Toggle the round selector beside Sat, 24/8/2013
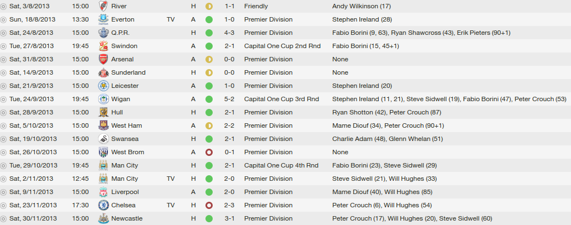Image resolution: width=571 pixels, height=225 pixels. (3, 33)
